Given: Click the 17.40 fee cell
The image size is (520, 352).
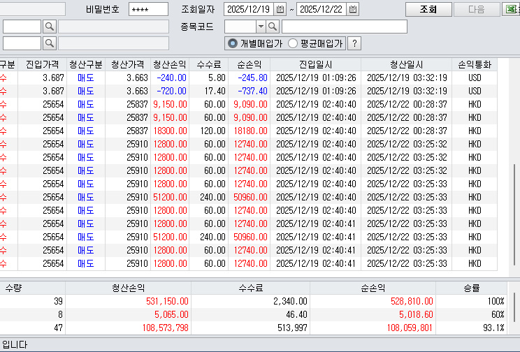Looking at the screenshot, I should pos(208,91).
